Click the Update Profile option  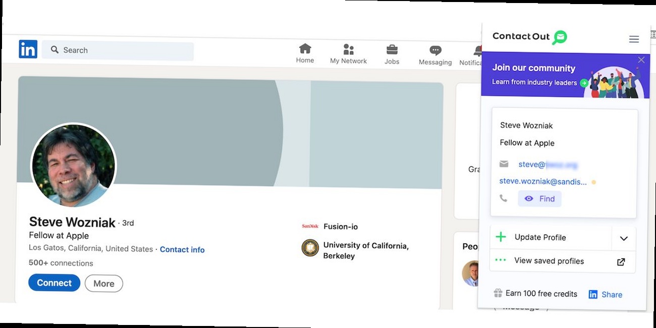point(540,237)
